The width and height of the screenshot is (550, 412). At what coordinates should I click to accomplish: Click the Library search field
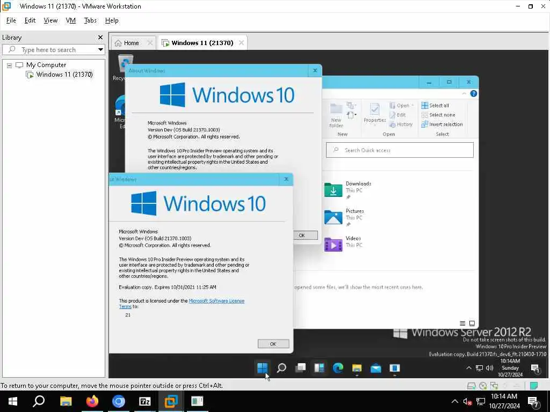click(x=54, y=49)
